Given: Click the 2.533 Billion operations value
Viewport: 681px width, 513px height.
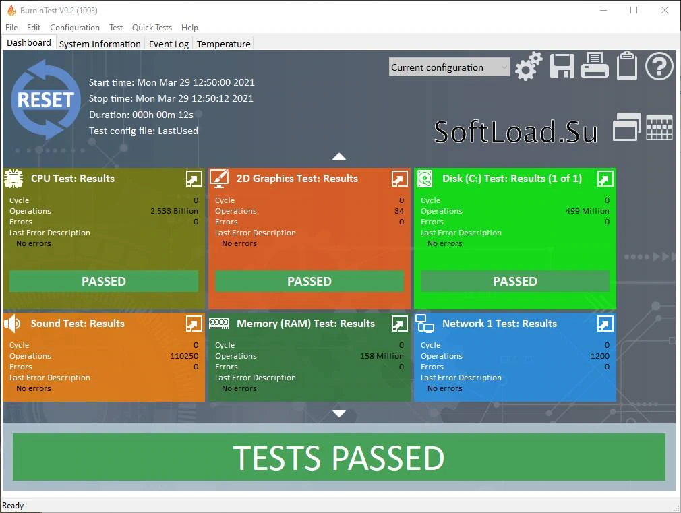Looking at the screenshot, I should pyautogui.click(x=174, y=211).
